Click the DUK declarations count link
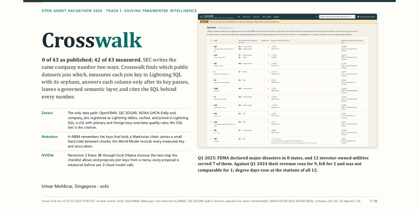 coord(268,55)
